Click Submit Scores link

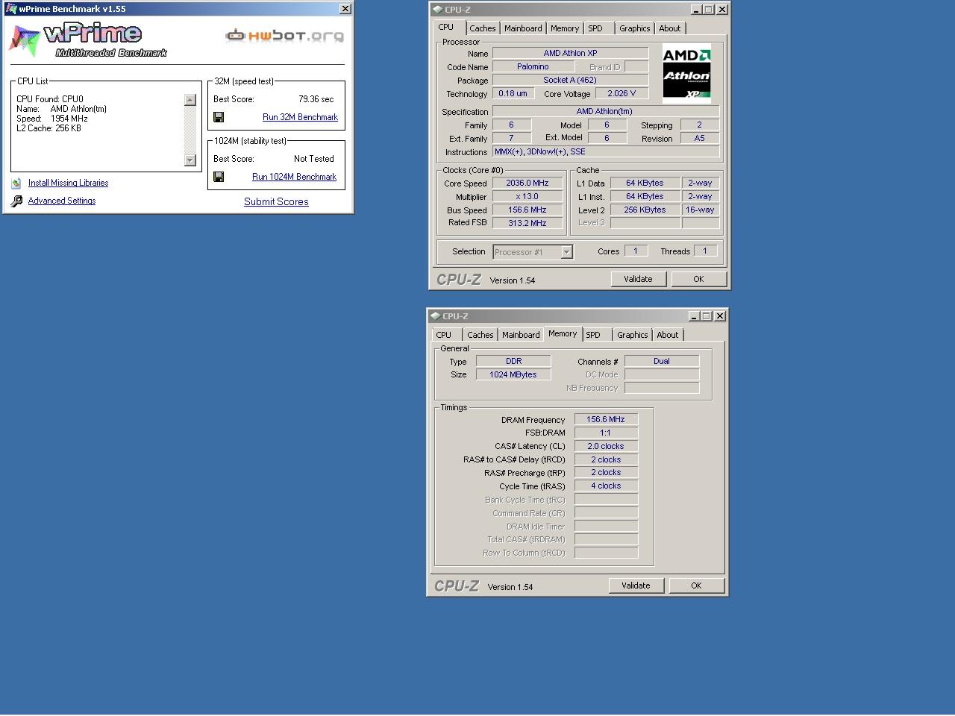(x=276, y=201)
